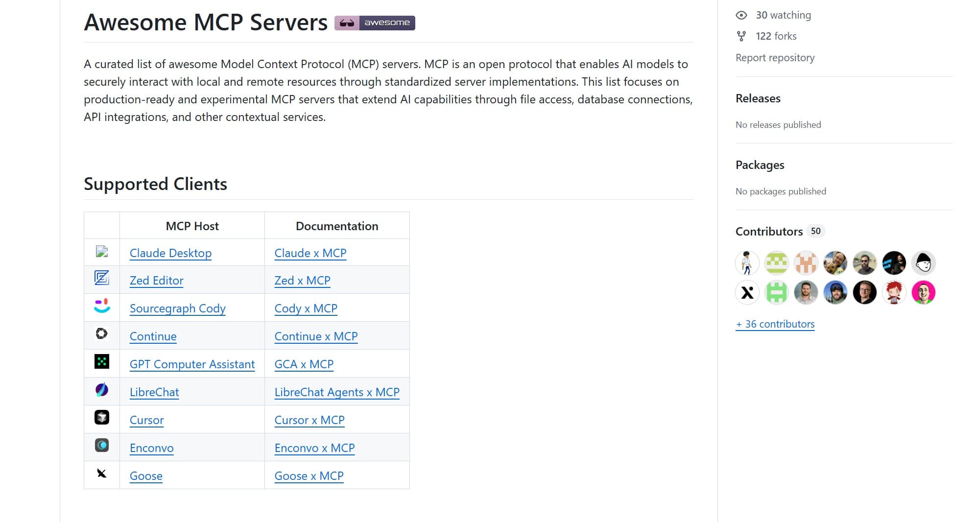The image size is (976, 522).
Task: Click the Supported Clients heading
Action: tap(155, 184)
